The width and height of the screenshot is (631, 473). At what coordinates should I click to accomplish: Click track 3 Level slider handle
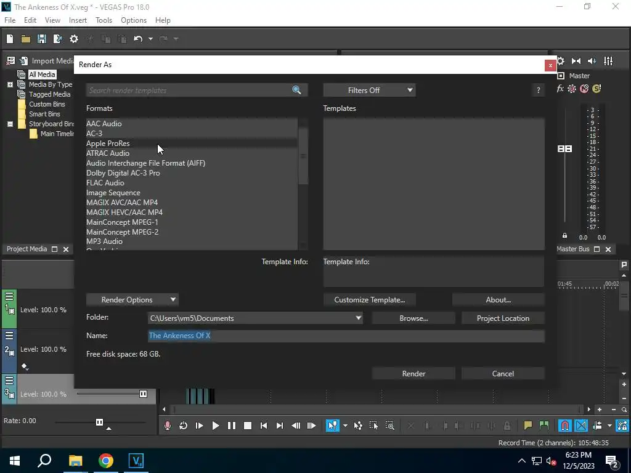pos(143,394)
